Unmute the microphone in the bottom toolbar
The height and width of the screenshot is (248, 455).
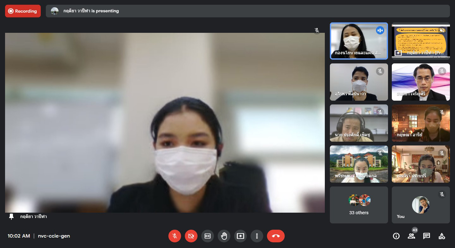pos(175,236)
